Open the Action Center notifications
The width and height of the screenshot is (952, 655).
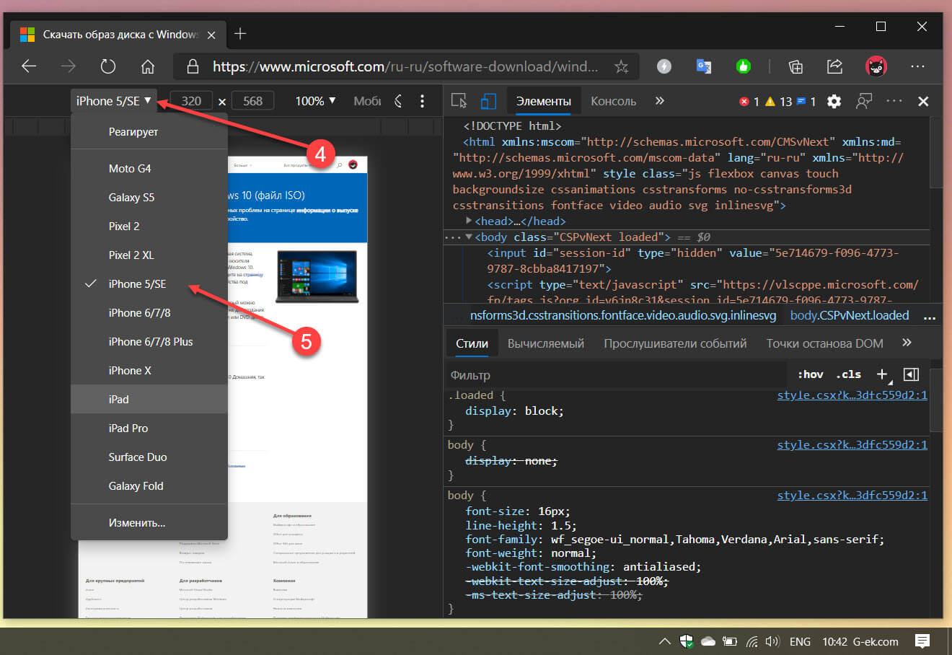(922, 641)
